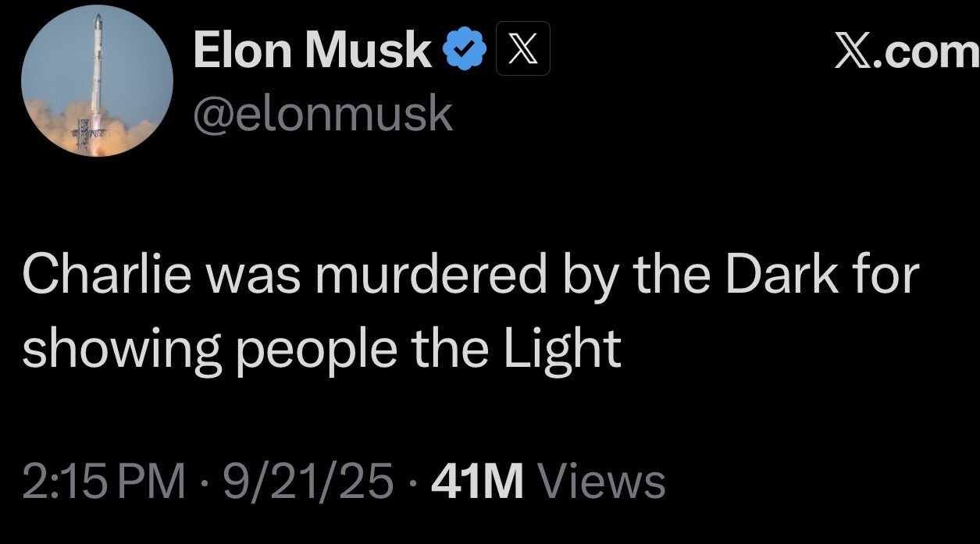Open the Elon Musk display name
This screenshot has height=544, width=980.
coord(312,51)
